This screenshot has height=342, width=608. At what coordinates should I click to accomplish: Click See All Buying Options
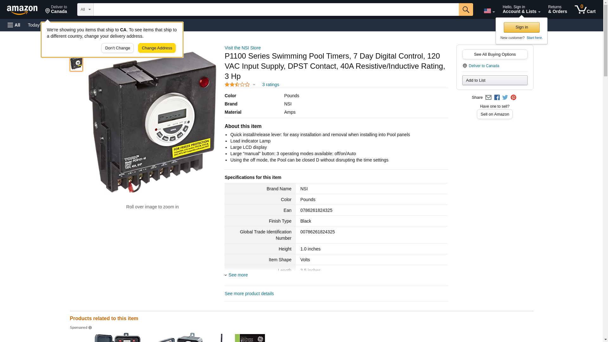click(495, 54)
